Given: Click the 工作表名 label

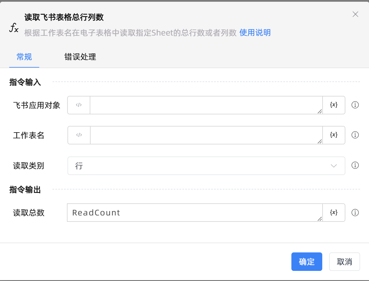Looking at the screenshot, I should [x=29, y=135].
